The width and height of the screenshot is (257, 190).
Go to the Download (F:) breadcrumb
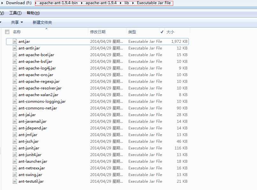(19, 3)
